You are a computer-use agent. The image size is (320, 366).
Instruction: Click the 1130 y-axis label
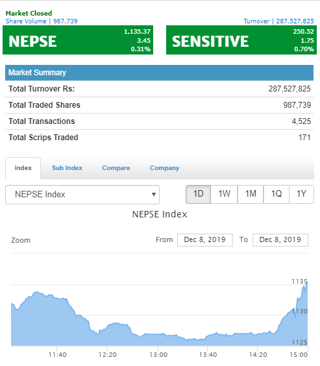[x=300, y=311]
